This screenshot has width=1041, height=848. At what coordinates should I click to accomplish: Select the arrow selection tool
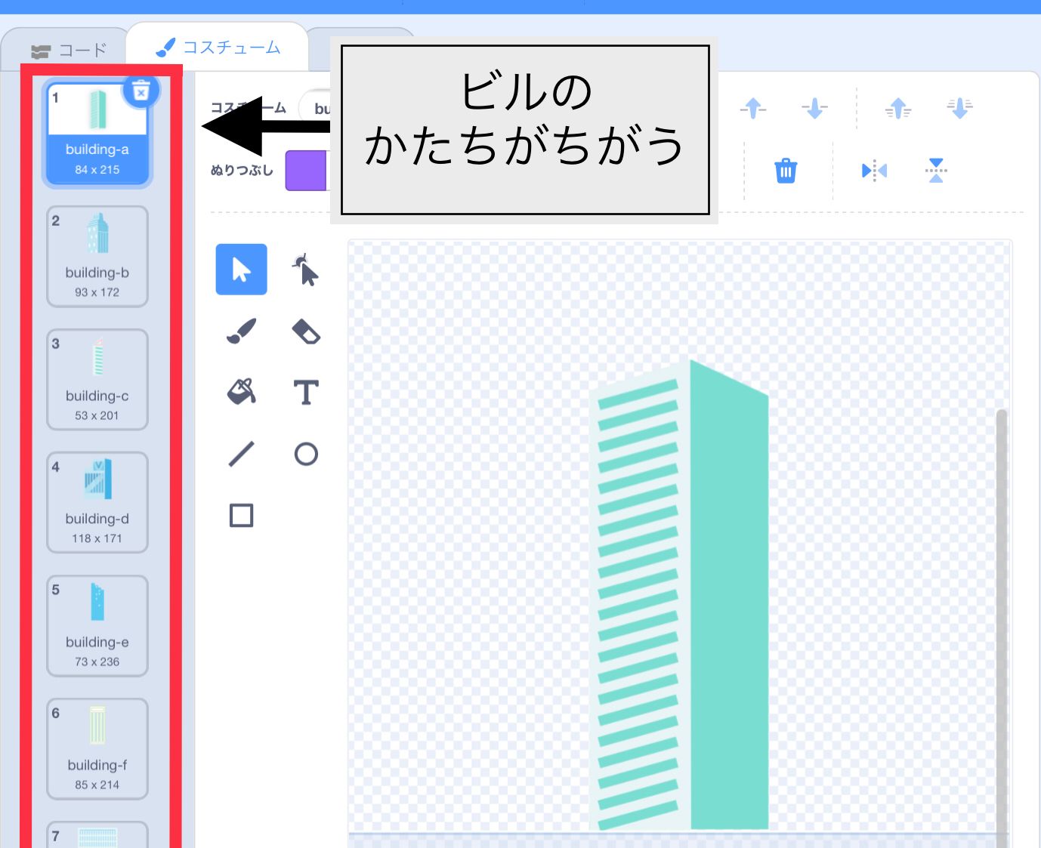click(x=240, y=270)
